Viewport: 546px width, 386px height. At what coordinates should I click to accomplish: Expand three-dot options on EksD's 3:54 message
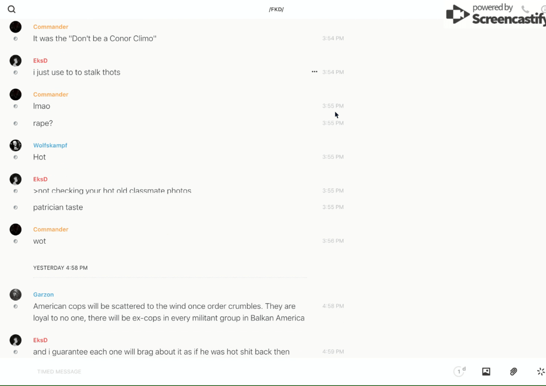(314, 72)
